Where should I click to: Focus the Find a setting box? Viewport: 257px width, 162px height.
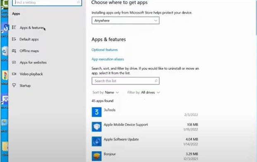coord(47,2)
